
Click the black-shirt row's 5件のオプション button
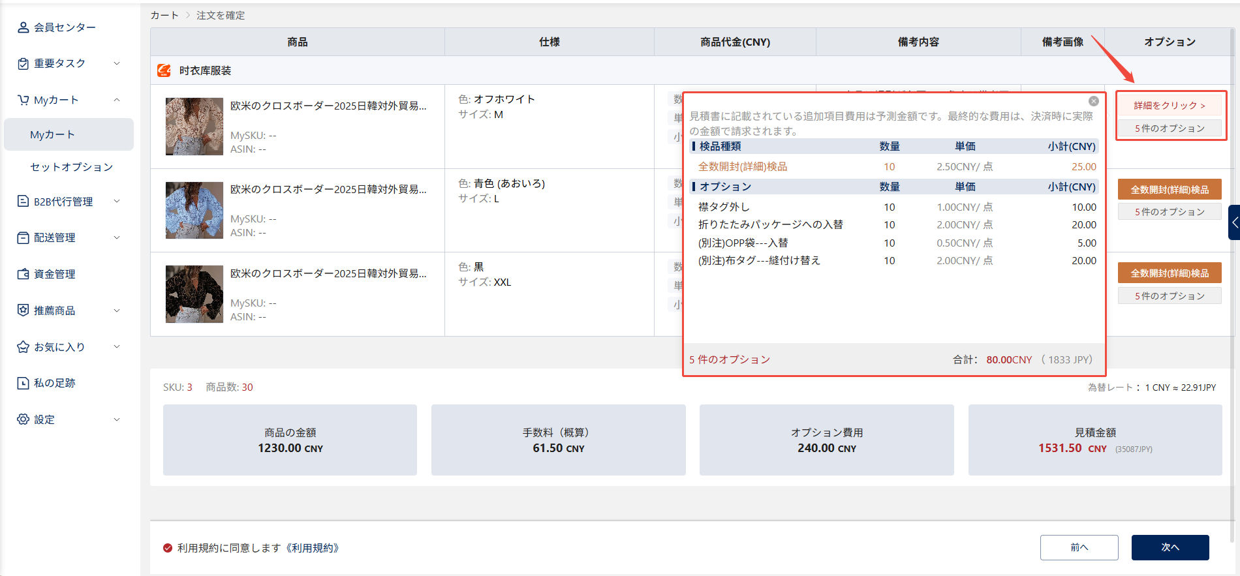[x=1170, y=296]
